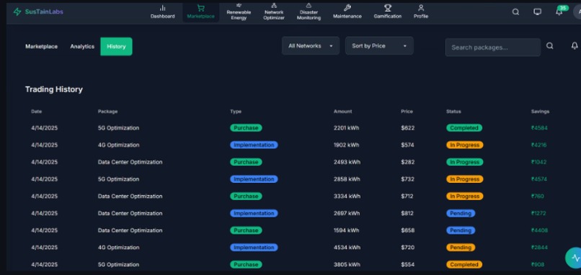Click the ₹908 savings value
The width and height of the screenshot is (581, 275).
coord(538,265)
